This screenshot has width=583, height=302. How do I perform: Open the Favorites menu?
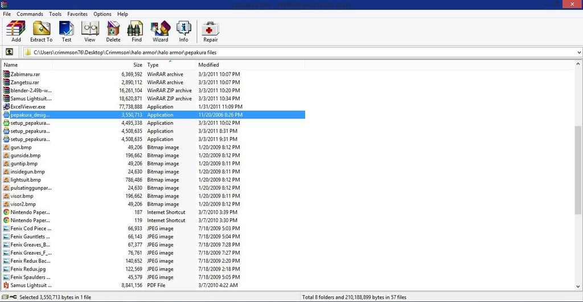pyautogui.click(x=77, y=14)
